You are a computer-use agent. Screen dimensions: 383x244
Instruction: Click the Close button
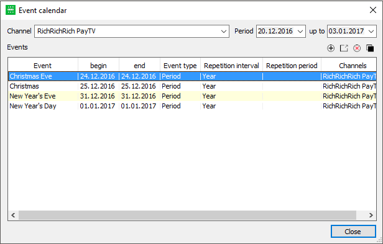(353, 232)
